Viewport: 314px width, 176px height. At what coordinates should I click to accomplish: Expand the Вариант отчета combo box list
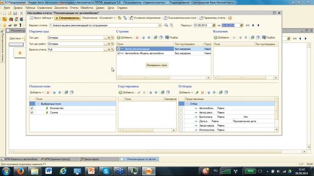[x=160, y=25]
